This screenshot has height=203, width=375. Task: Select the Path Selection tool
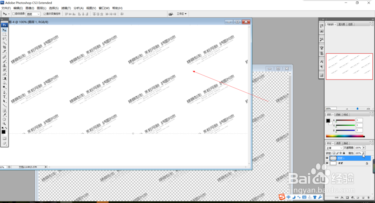point(4,101)
